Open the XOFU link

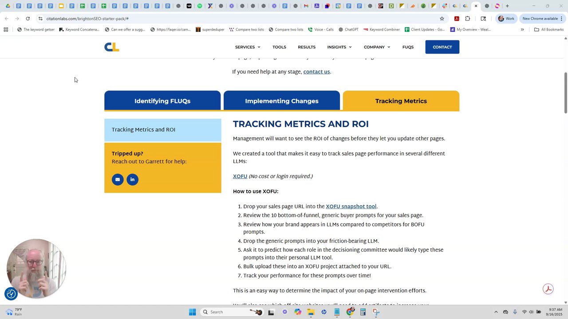[x=240, y=176]
